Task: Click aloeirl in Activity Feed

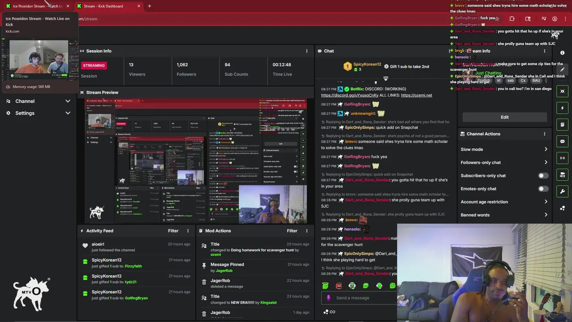Action: coord(98,244)
